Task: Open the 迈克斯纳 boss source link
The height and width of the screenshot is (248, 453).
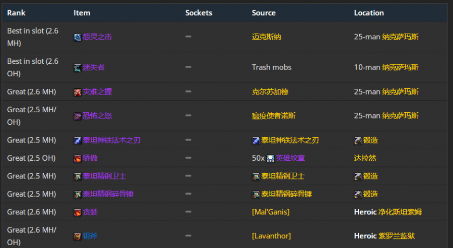Action: 266,37
